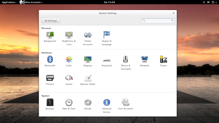Open the User Accounts panel
This screenshot has width=219, height=123.
(126, 104)
